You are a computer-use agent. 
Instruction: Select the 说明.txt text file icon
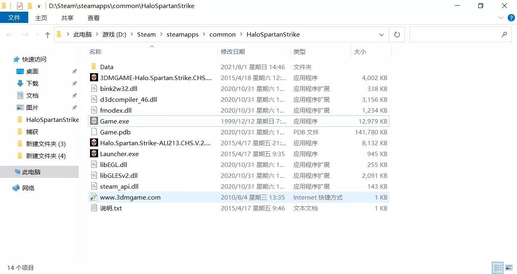pos(94,208)
